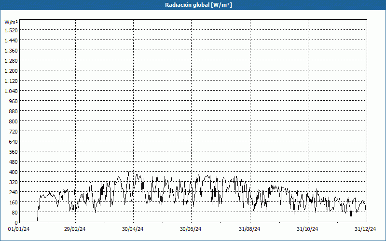
Task: Click the 30/06/24 date label
Action: pyautogui.click(x=191, y=229)
